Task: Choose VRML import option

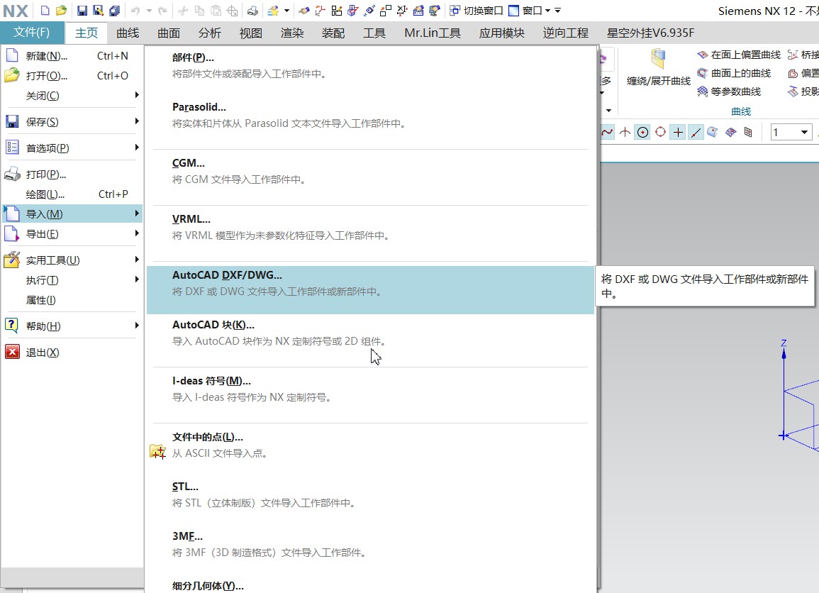Action: [370, 227]
